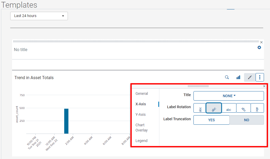Open the three-dot more actions menu
Screen dimensions: 270x159
(x=260, y=78)
